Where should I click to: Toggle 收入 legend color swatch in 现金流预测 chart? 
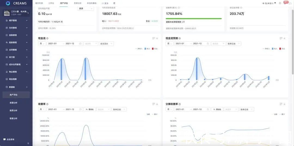pyautogui.click(x=273, y=49)
